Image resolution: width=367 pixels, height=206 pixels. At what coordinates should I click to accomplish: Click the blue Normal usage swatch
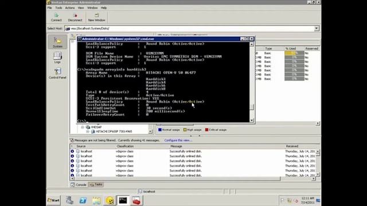click(160, 130)
